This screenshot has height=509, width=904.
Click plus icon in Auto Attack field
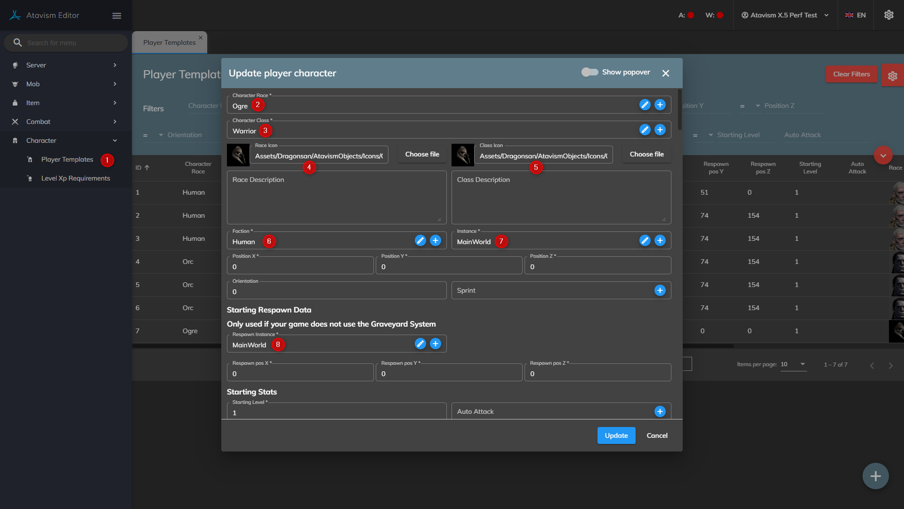click(x=660, y=411)
